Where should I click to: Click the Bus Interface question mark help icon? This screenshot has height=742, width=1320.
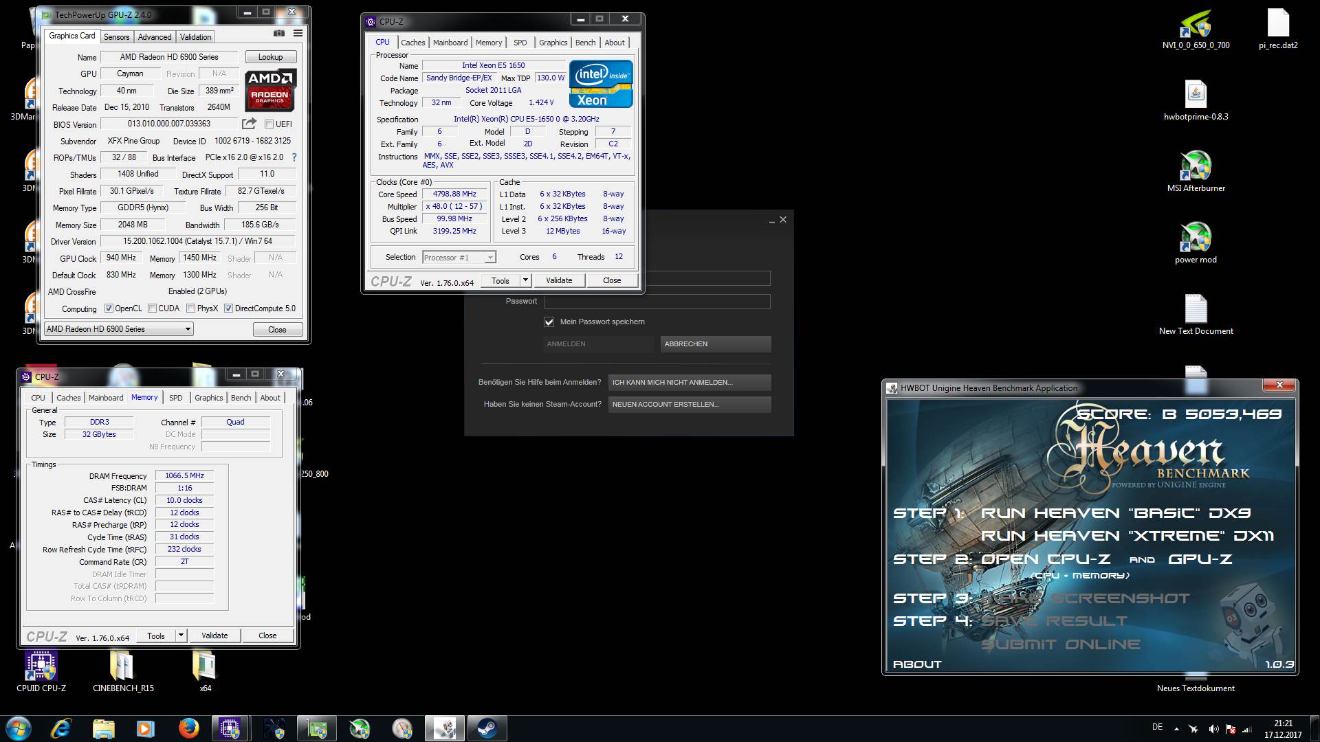click(x=294, y=157)
